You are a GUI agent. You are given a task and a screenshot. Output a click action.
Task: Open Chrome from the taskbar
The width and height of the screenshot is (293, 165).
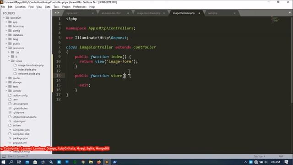click(x=83, y=162)
